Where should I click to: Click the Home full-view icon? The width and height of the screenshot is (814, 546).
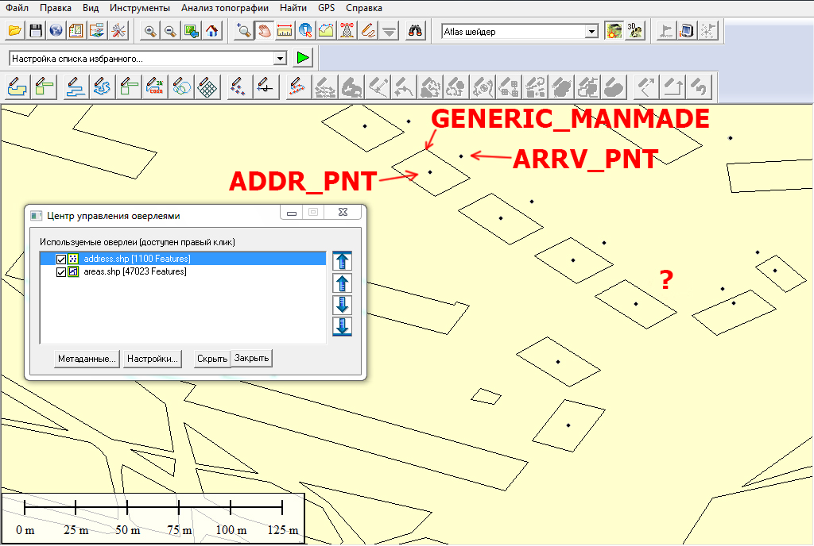(x=212, y=31)
